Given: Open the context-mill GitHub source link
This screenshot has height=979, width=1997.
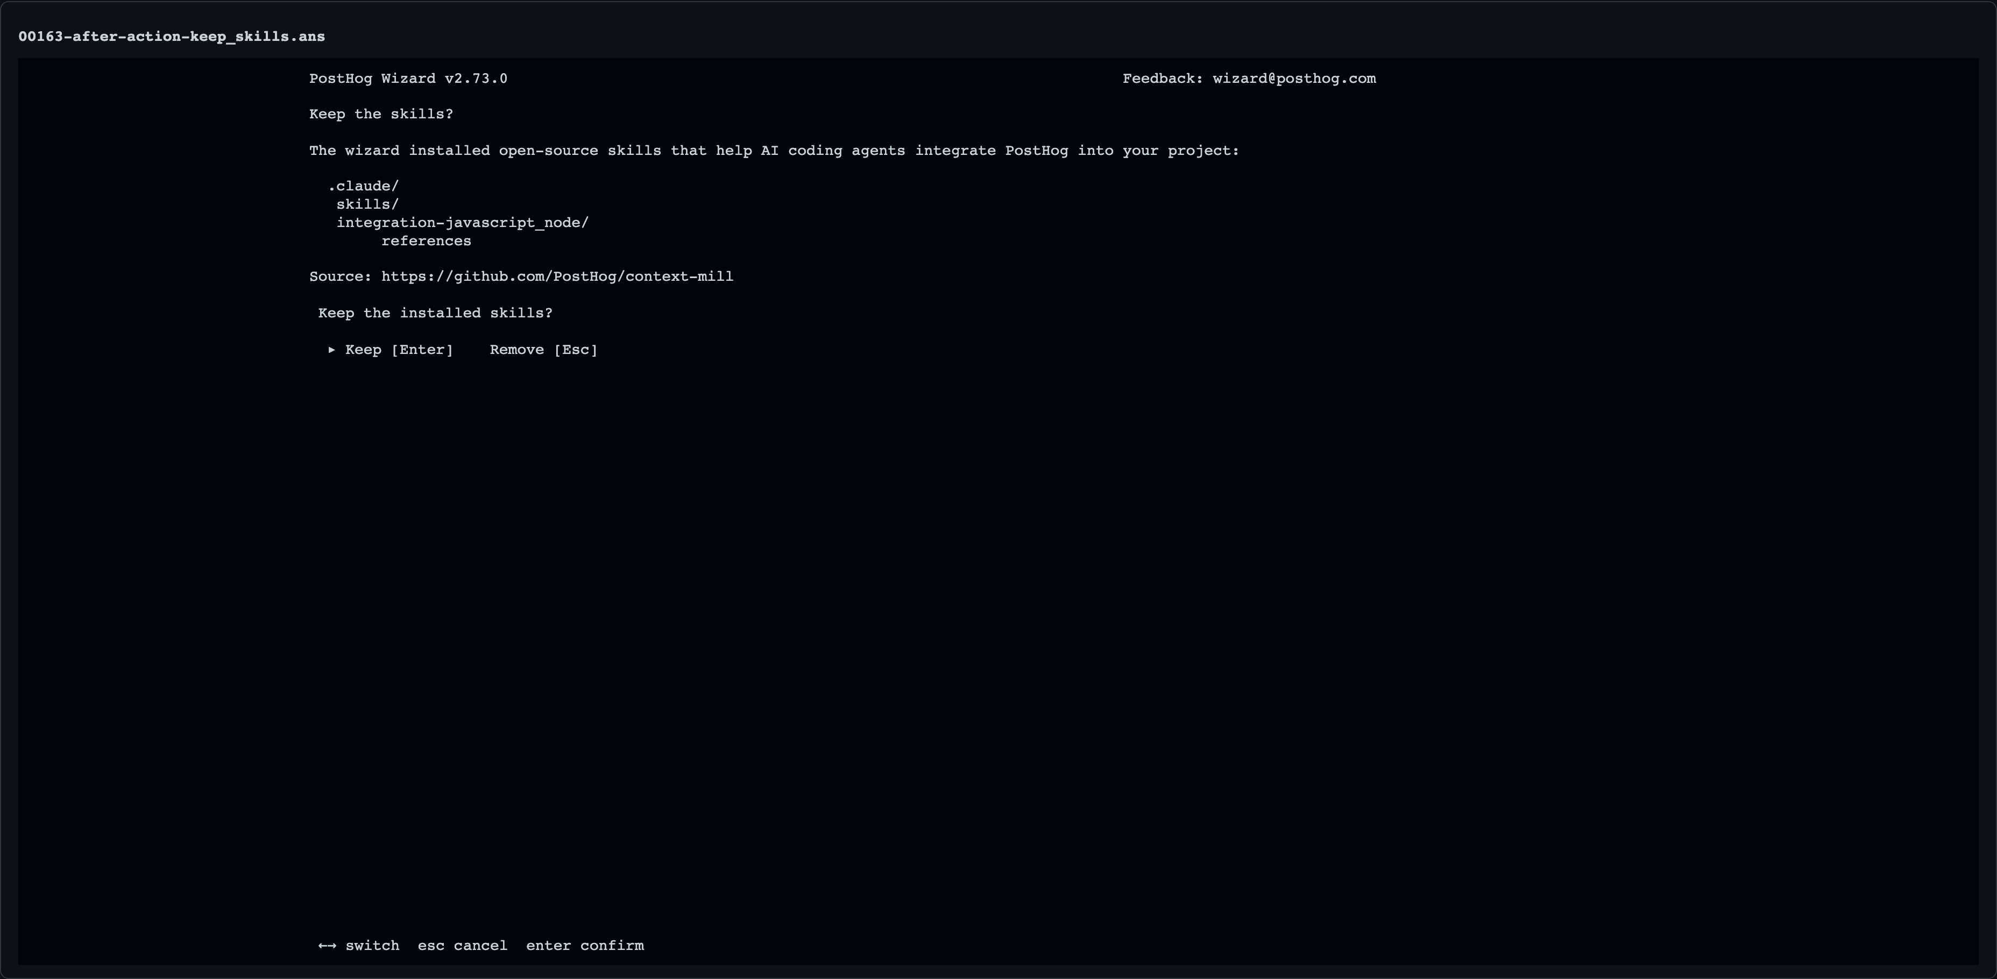Looking at the screenshot, I should [557, 276].
